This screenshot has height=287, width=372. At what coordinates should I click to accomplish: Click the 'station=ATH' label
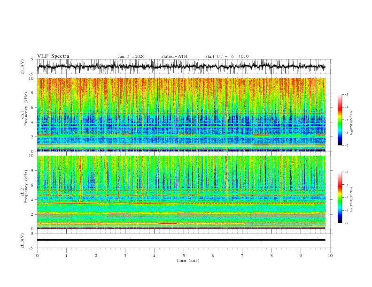174,56
